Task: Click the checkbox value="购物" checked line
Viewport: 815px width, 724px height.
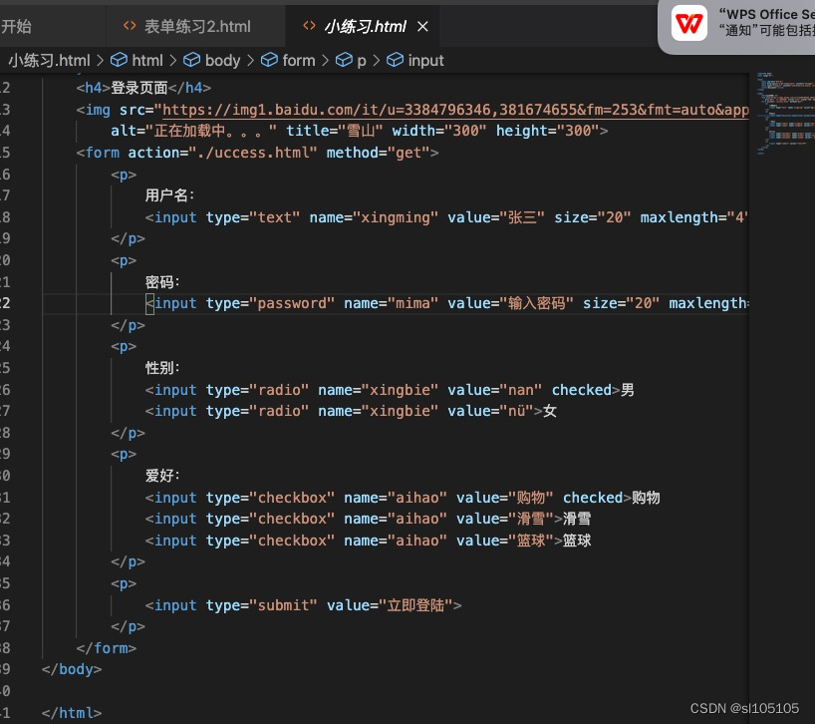Action: (403, 498)
